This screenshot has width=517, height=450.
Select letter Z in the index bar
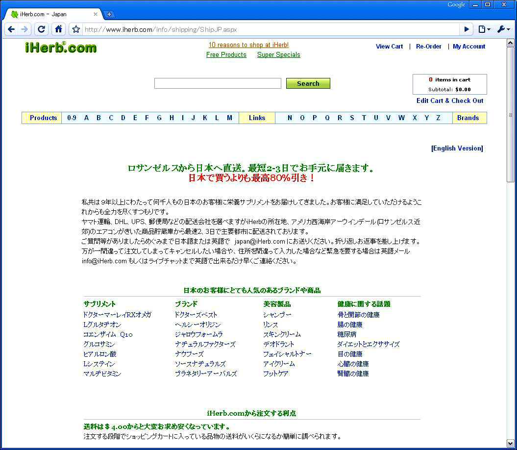[438, 118]
